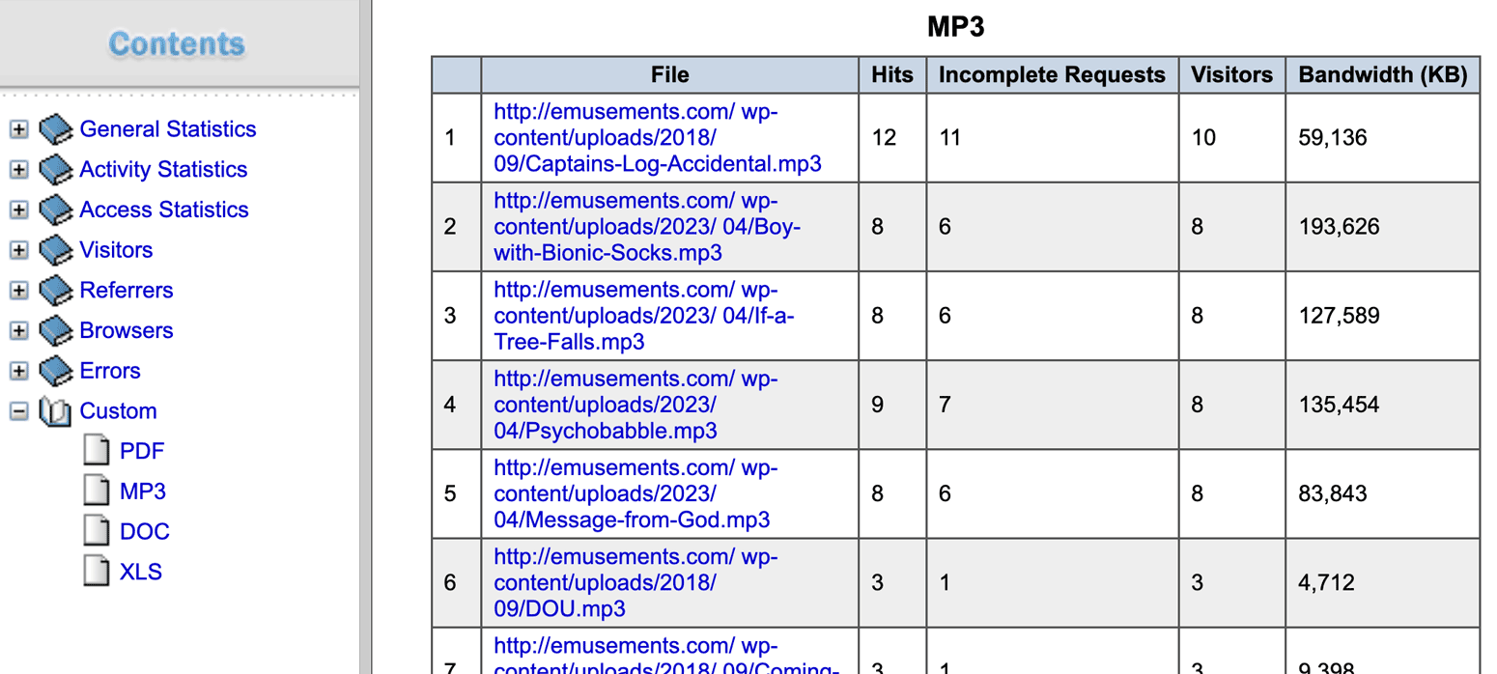This screenshot has width=1497, height=674.
Task: Open the Psychobabble.mp3 file link
Action: point(636,405)
